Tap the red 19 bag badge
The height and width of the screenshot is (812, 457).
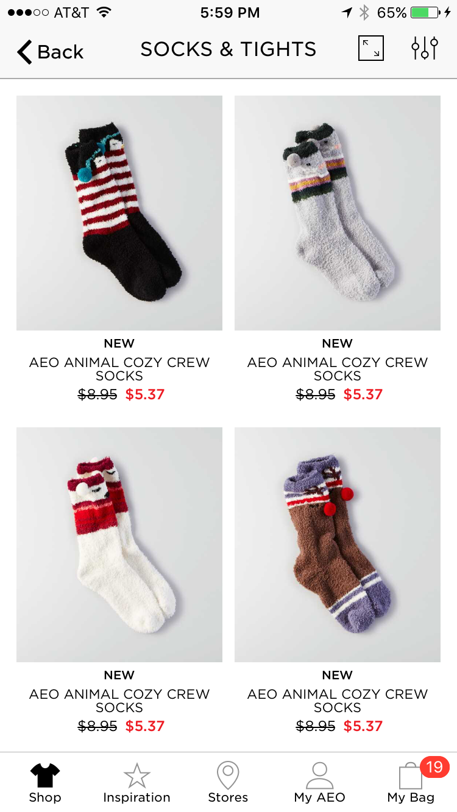434,767
